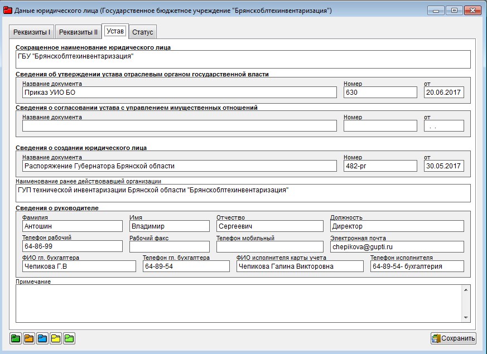
Task: Click the Примечание scrollbar down arrow
Action: (x=466, y=317)
